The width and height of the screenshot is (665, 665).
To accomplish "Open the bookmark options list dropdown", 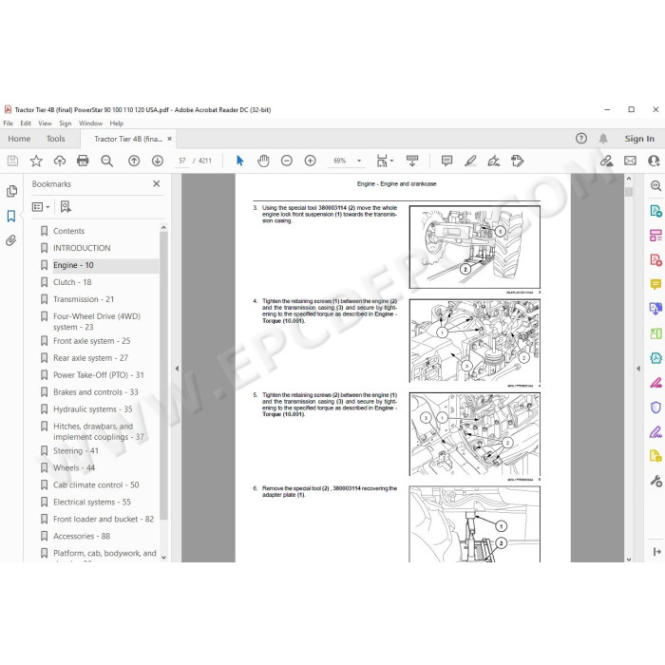I will pos(41,207).
